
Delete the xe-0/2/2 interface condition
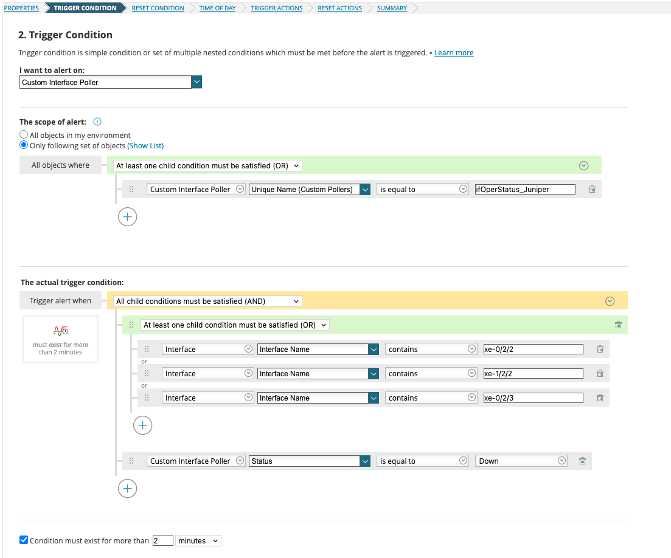click(x=600, y=350)
